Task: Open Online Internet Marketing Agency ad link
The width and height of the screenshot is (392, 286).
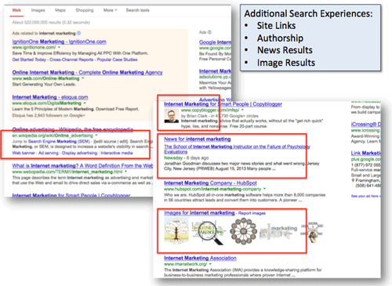Action: (x=87, y=72)
